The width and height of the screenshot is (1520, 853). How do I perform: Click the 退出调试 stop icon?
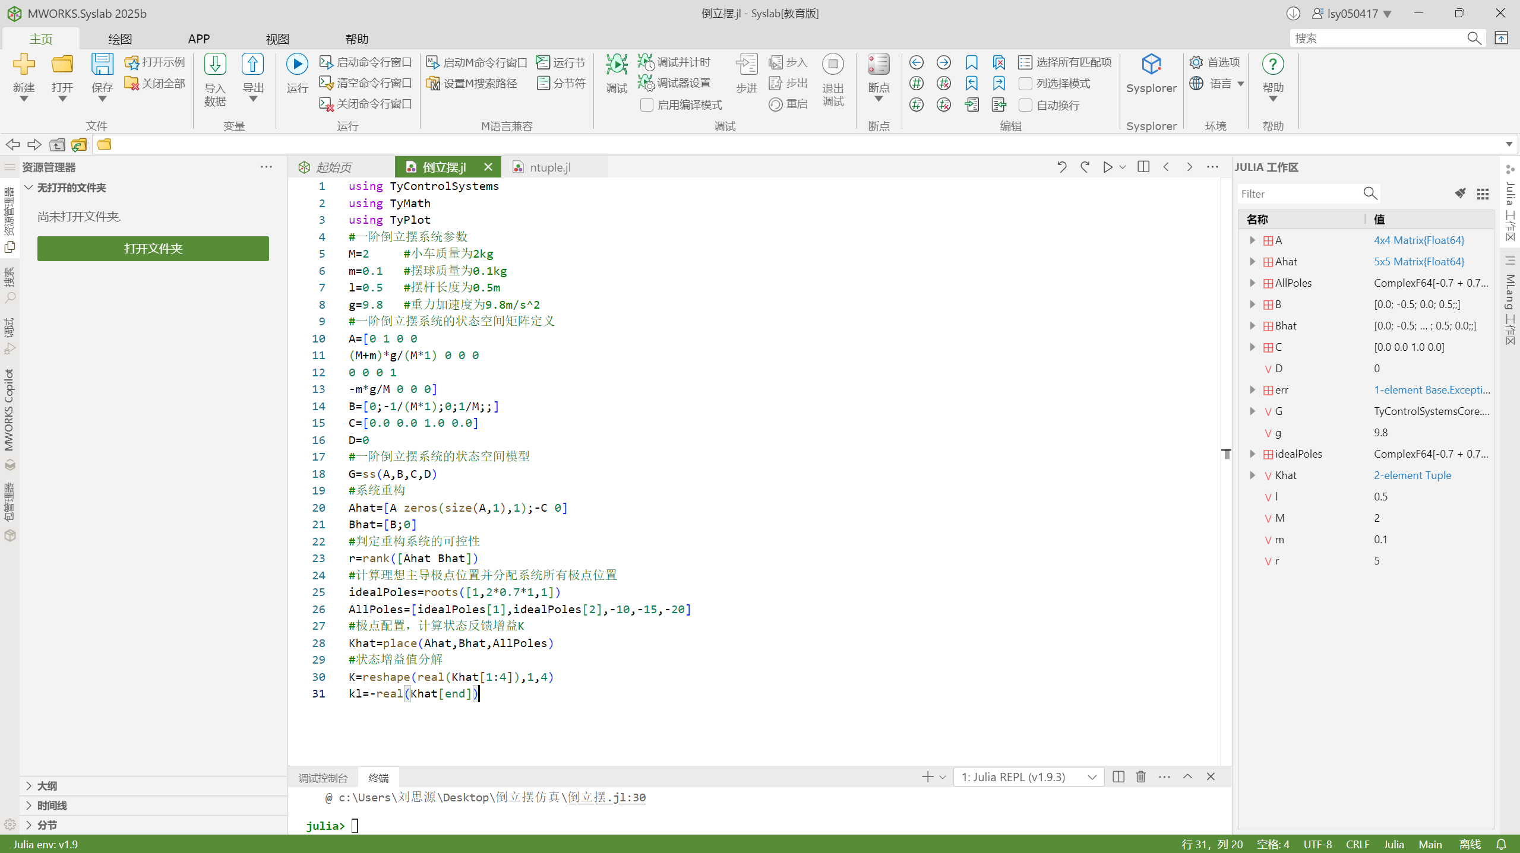pyautogui.click(x=833, y=64)
